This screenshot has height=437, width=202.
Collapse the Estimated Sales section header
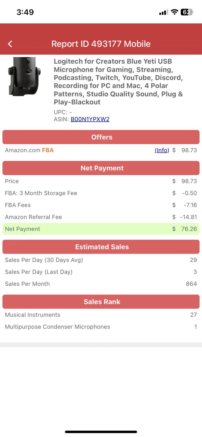click(101, 247)
